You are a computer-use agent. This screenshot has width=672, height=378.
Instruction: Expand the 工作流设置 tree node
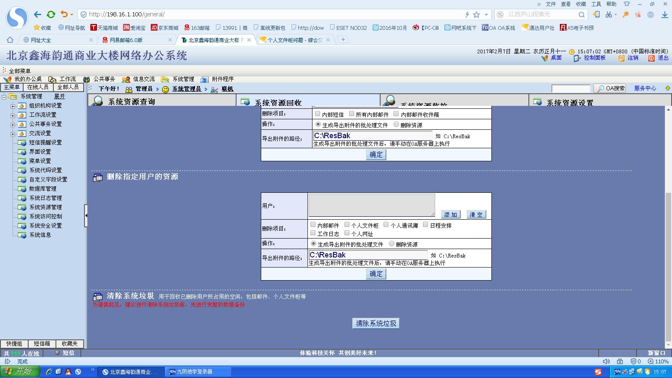tap(13, 115)
